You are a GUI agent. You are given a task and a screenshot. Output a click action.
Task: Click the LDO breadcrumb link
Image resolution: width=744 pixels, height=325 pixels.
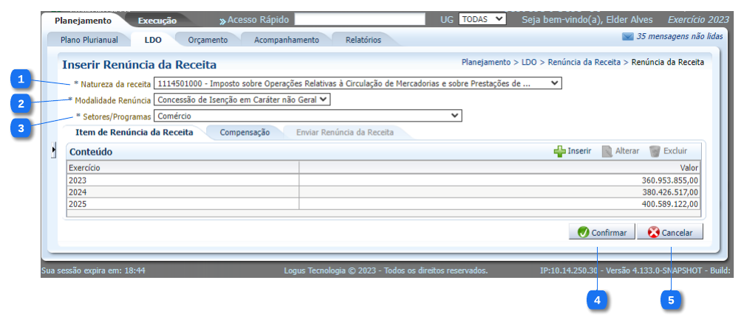click(529, 63)
